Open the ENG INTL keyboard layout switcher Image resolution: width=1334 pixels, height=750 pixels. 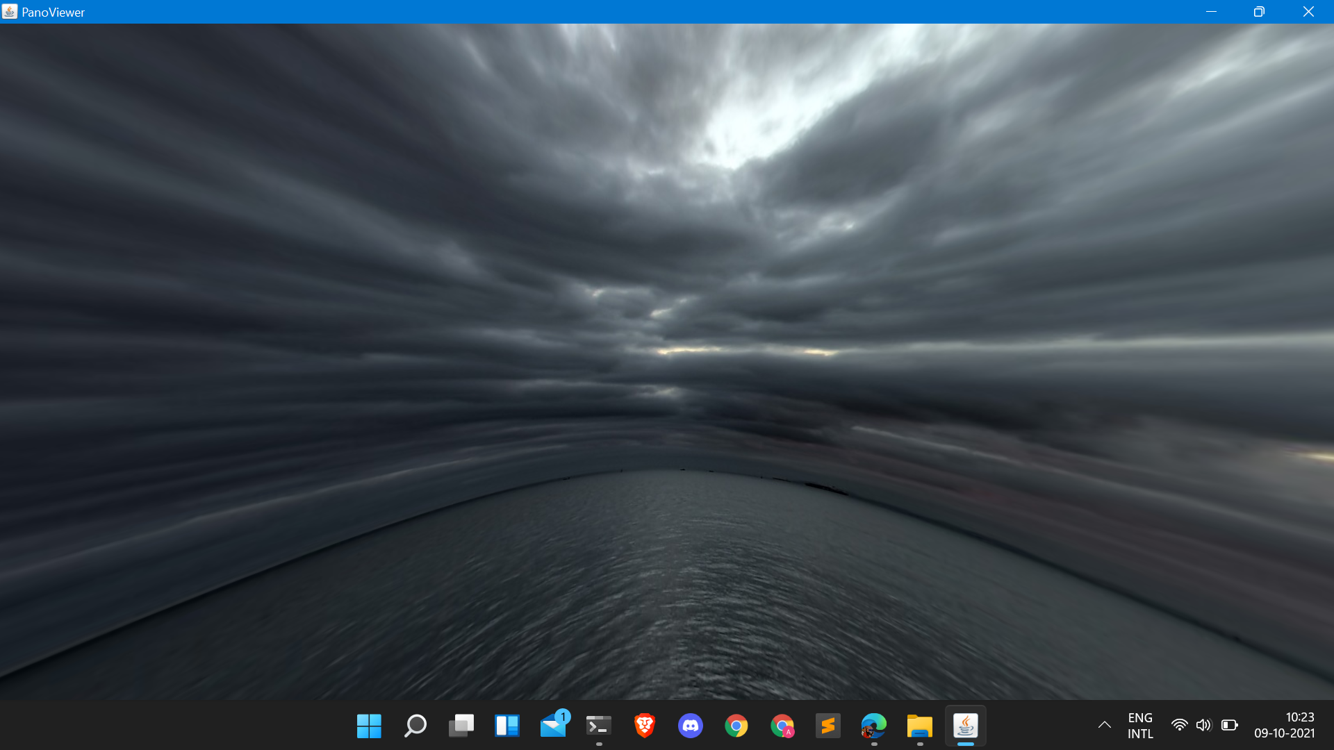click(x=1140, y=725)
